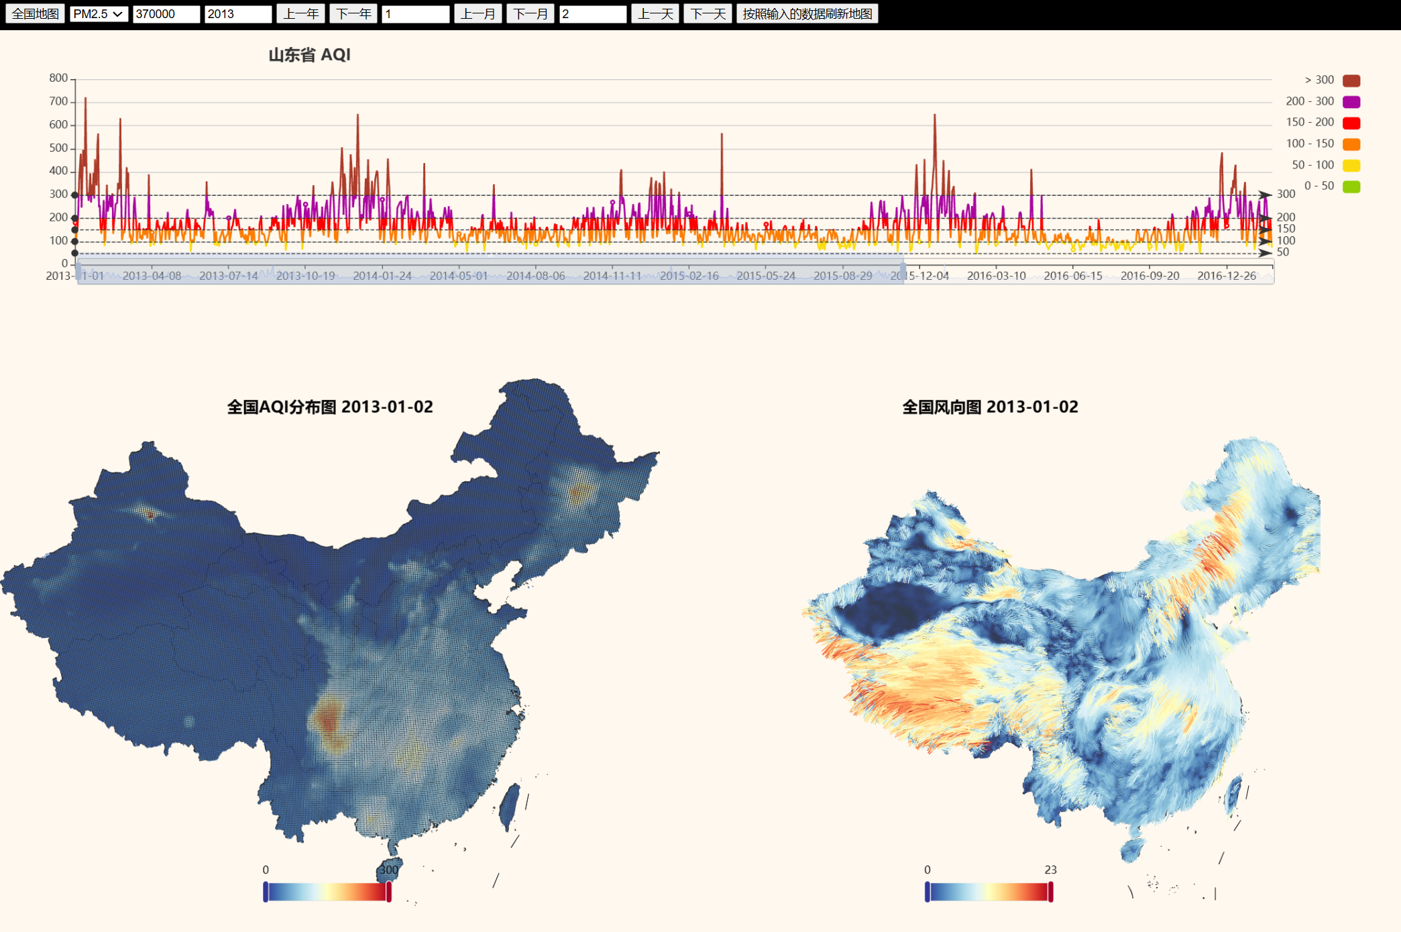Toggle the 50 - 100 yellow legend swatch

[1351, 165]
